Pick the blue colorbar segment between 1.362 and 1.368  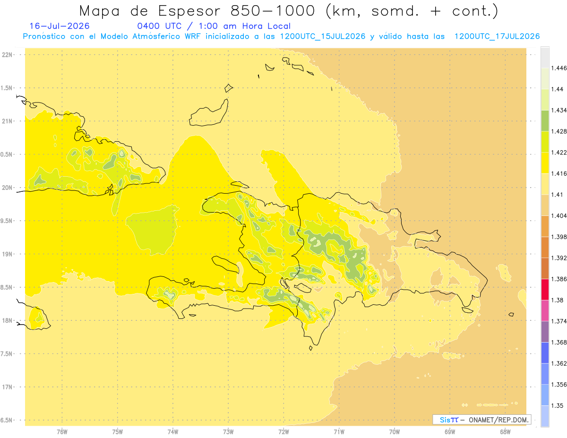(545, 352)
